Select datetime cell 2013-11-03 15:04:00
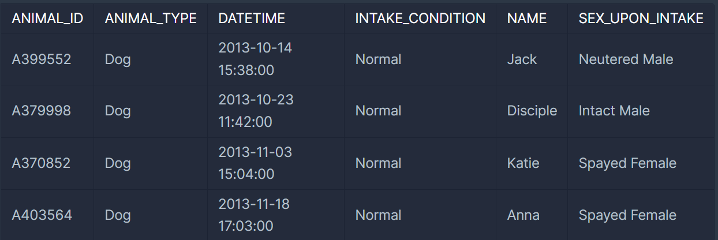 [x=255, y=163]
